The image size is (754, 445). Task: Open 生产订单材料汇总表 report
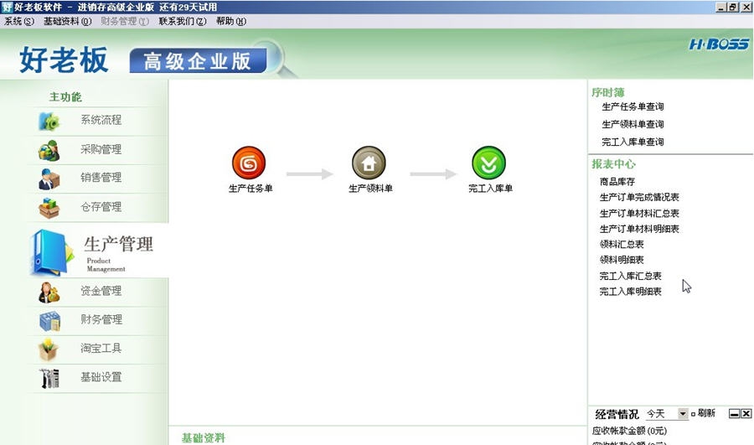639,213
